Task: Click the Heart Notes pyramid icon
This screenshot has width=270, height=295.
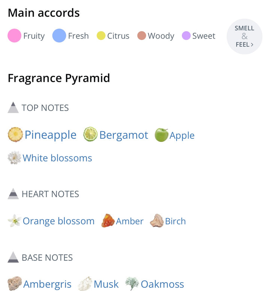Action: 13,193
